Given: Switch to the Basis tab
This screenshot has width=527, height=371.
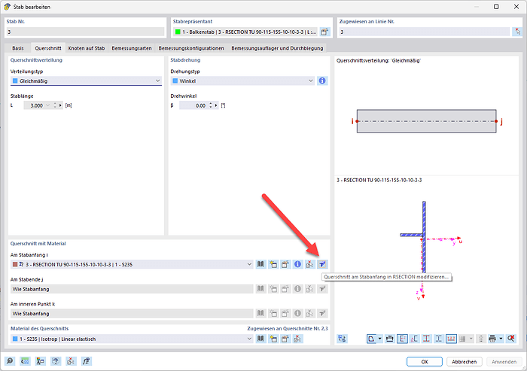Looking at the screenshot, I should [x=18, y=48].
